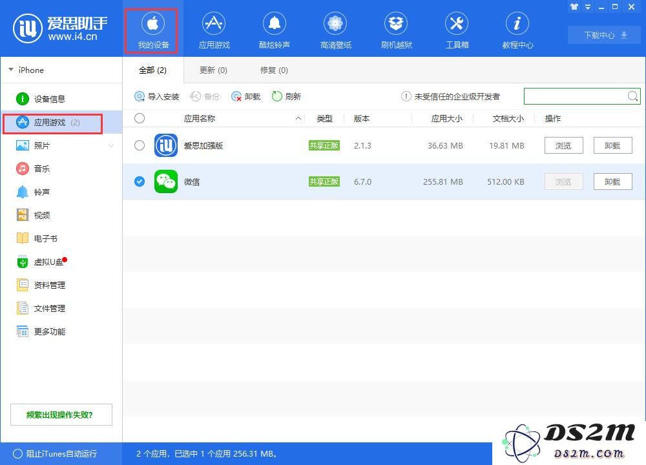Toggle the select-all apps checkbox
The width and height of the screenshot is (646, 465).
pyautogui.click(x=140, y=118)
